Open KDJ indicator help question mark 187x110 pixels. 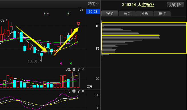[x=79, y=91]
